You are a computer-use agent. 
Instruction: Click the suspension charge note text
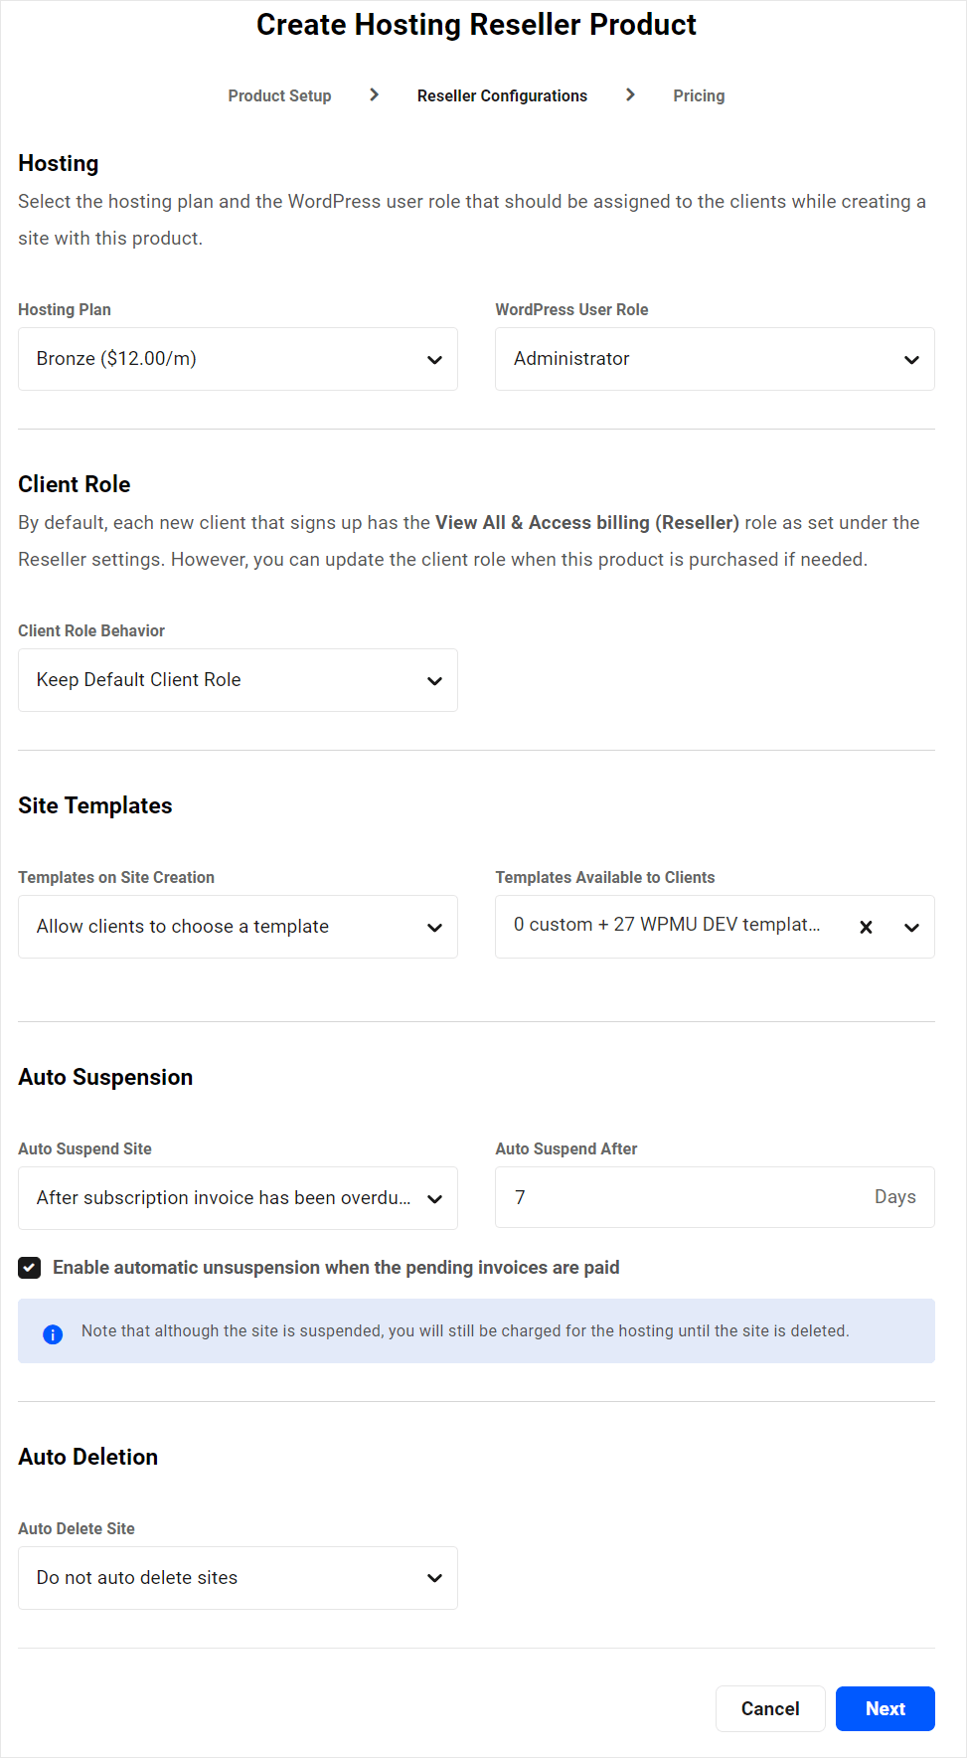click(x=465, y=1331)
